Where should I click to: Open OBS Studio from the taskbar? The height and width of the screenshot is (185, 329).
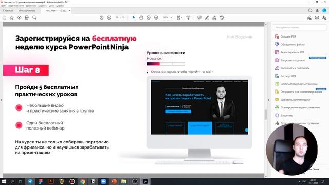click(135, 181)
